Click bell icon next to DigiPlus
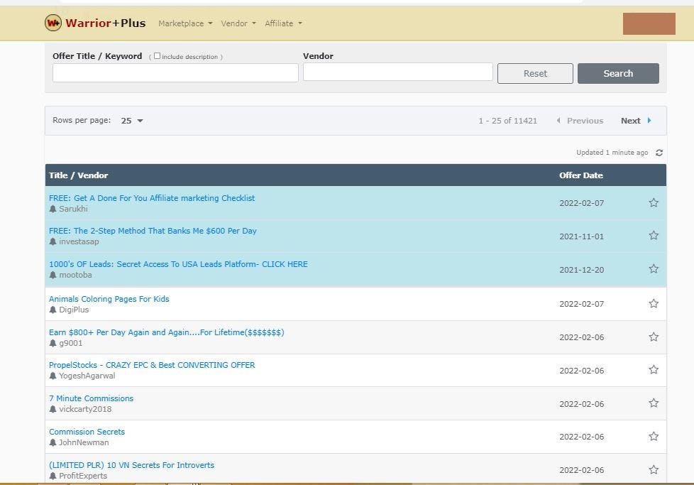This screenshot has height=485, width=694. tap(53, 310)
